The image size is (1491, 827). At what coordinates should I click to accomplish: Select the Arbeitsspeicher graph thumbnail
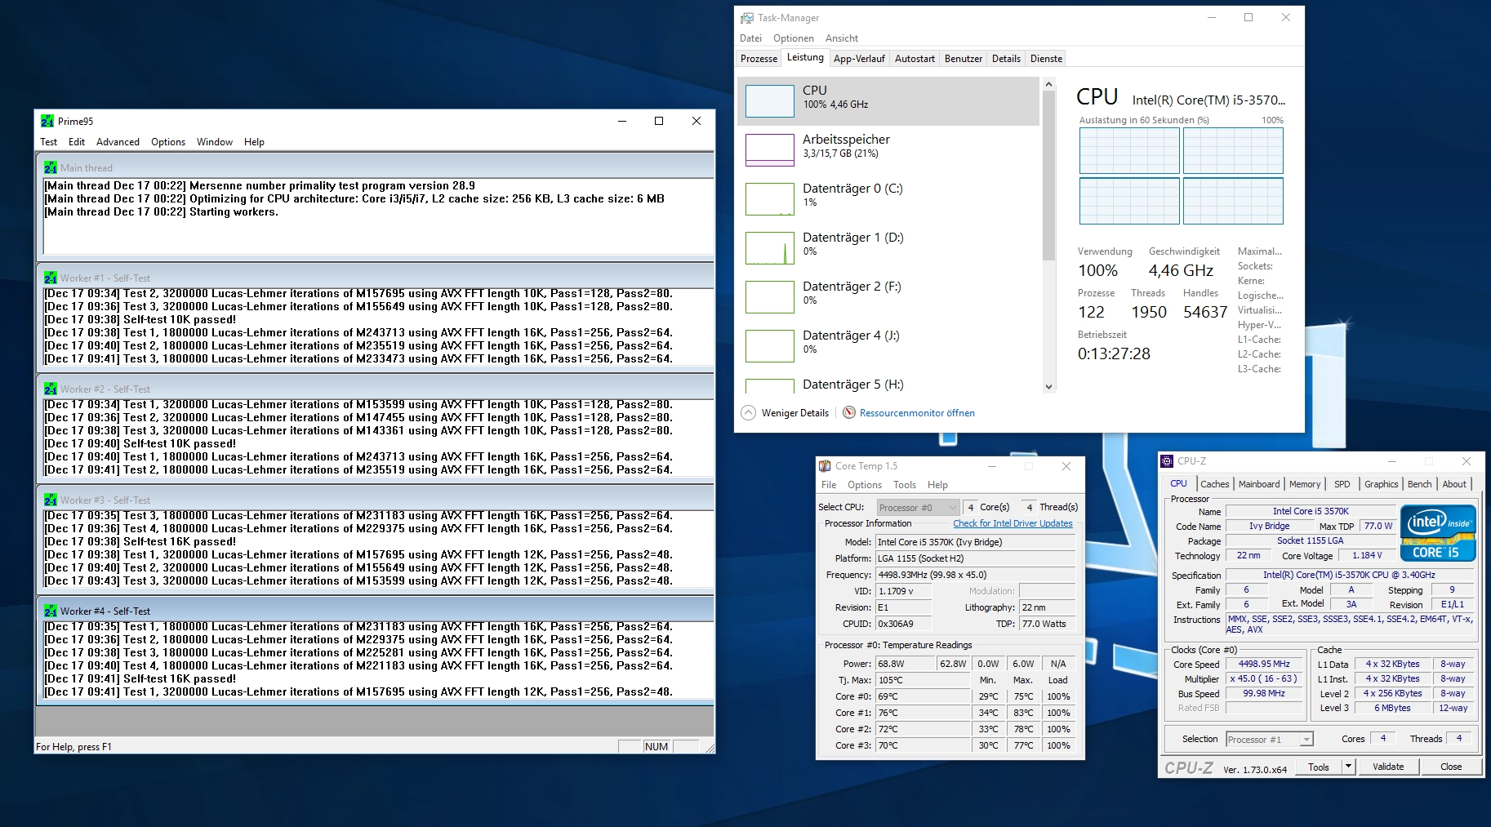tap(770, 150)
